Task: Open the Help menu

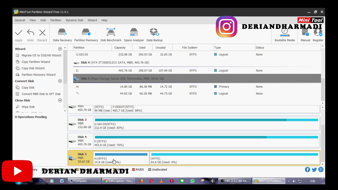Action: 104,20
